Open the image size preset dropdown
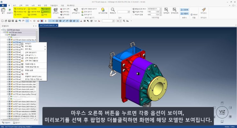 161,9
